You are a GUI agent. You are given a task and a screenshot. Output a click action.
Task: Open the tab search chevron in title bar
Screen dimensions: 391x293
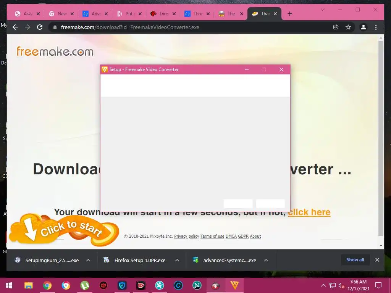(322, 10)
